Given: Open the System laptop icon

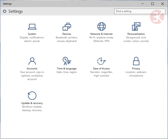Looking at the screenshot, I should pyautogui.click(x=32, y=27).
